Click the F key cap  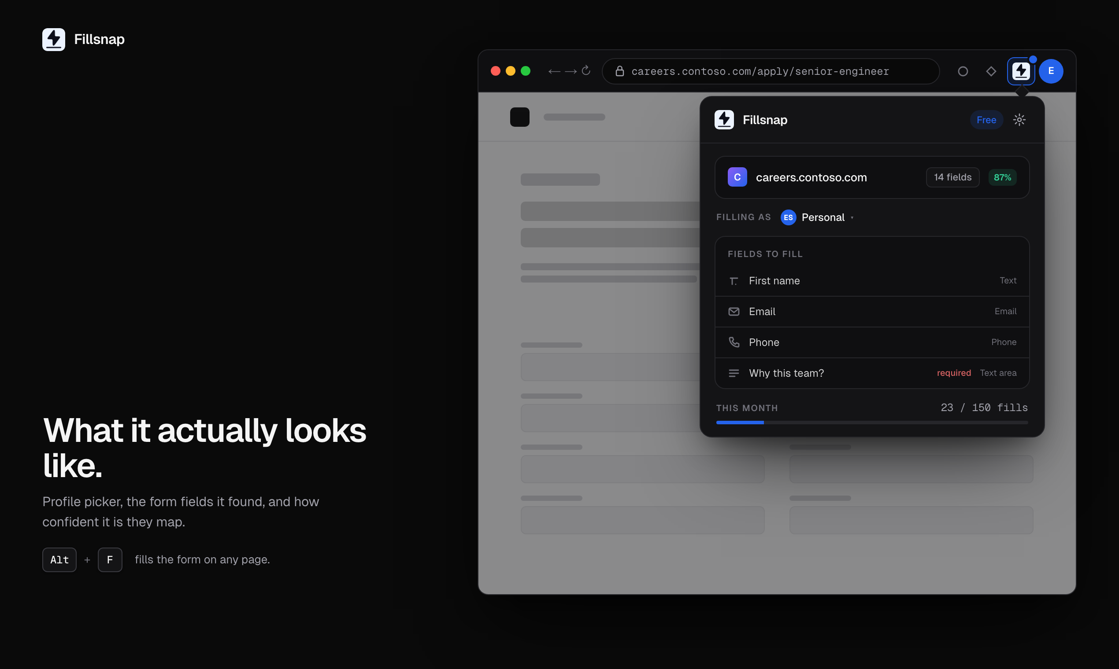tap(110, 560)
